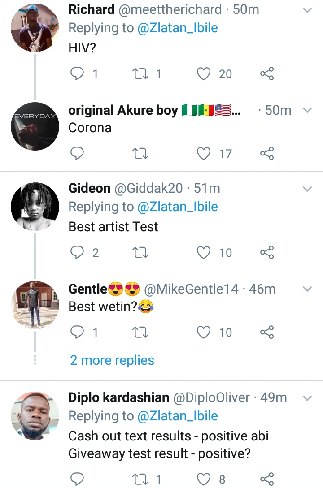
Task: Like Gideon's Best artist Test tweet
Action: pos(204,253)
